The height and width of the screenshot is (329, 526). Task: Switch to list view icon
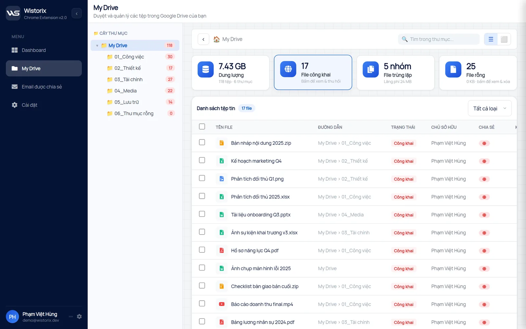(491, 39)
